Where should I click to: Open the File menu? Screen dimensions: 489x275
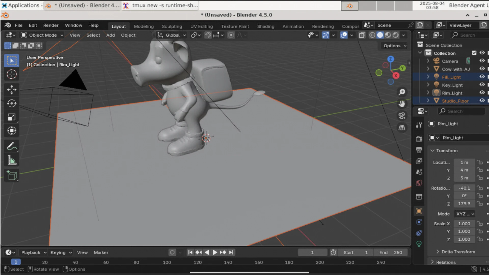point(19,25)
